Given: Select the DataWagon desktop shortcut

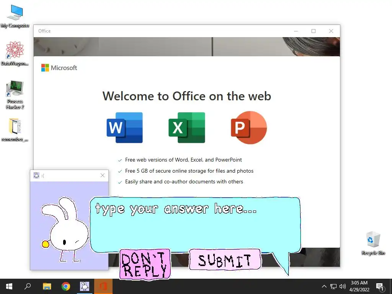Looking at the screenshot, I should [15, 53].
